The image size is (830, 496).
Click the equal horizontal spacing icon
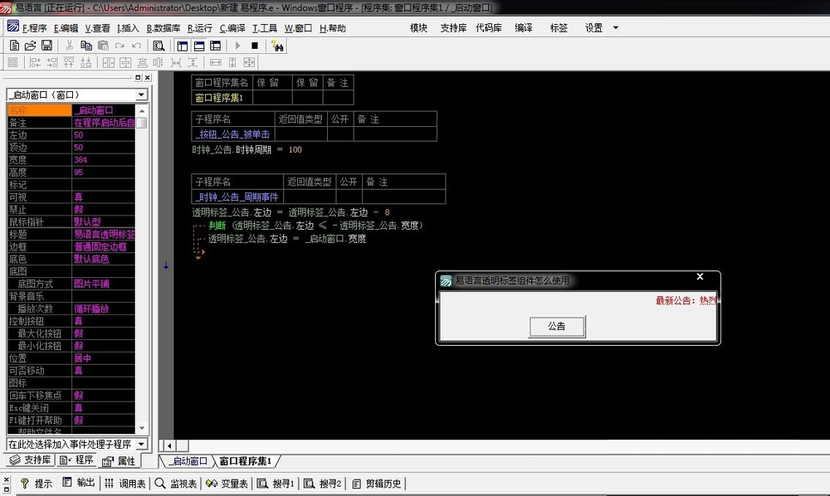point(176,62)
